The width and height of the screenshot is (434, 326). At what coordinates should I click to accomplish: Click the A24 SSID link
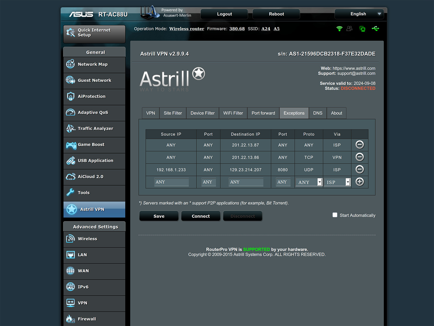(266, 29)
